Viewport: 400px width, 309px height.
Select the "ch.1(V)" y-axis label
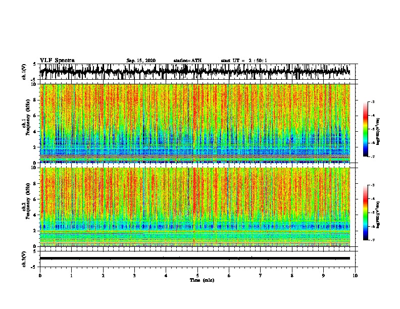click(x=24, y=72)
